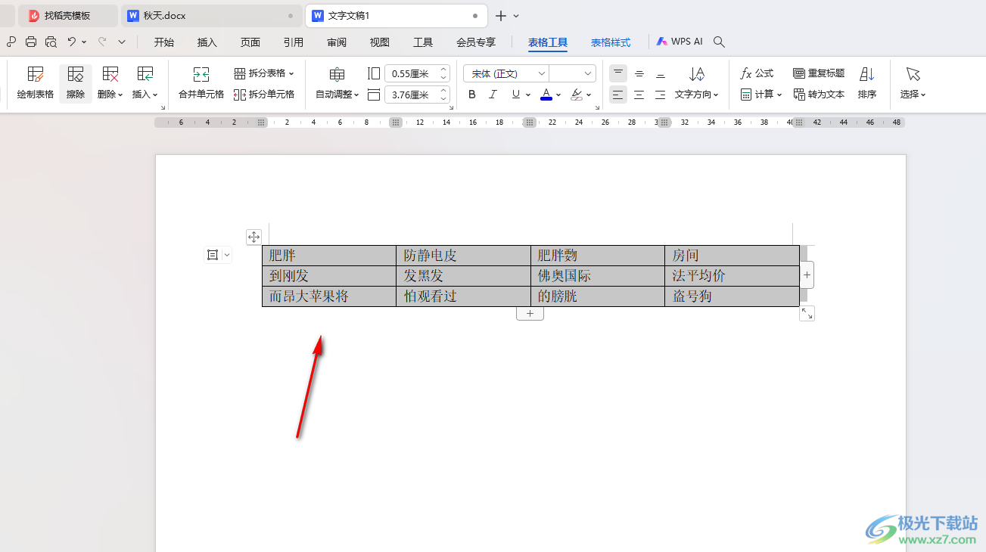Set vertical alignment to middle

(639, 73)
